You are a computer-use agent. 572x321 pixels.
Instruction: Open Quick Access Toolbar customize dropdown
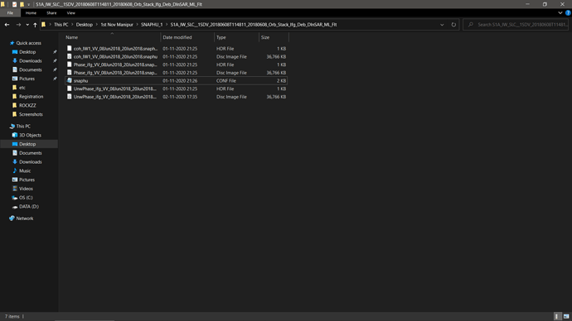28,4
